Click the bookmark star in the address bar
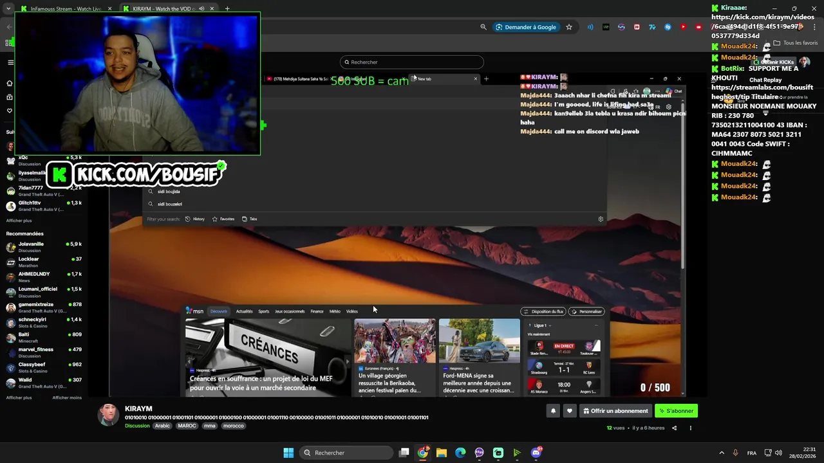The image size is (824, 463). pos(569,27)
